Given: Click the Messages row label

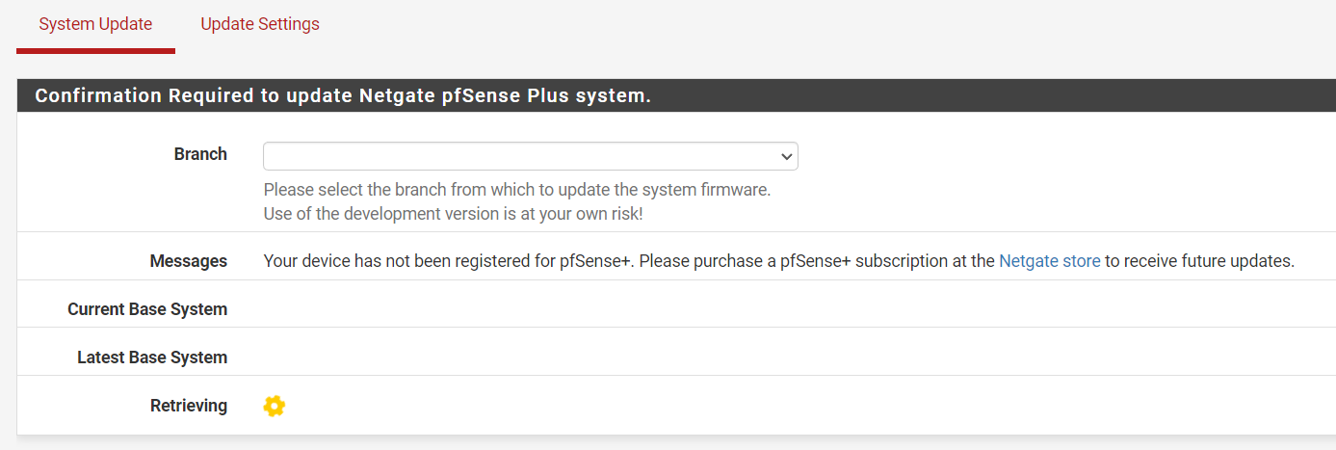Looking at the screenshot, I should pos(189,261).
